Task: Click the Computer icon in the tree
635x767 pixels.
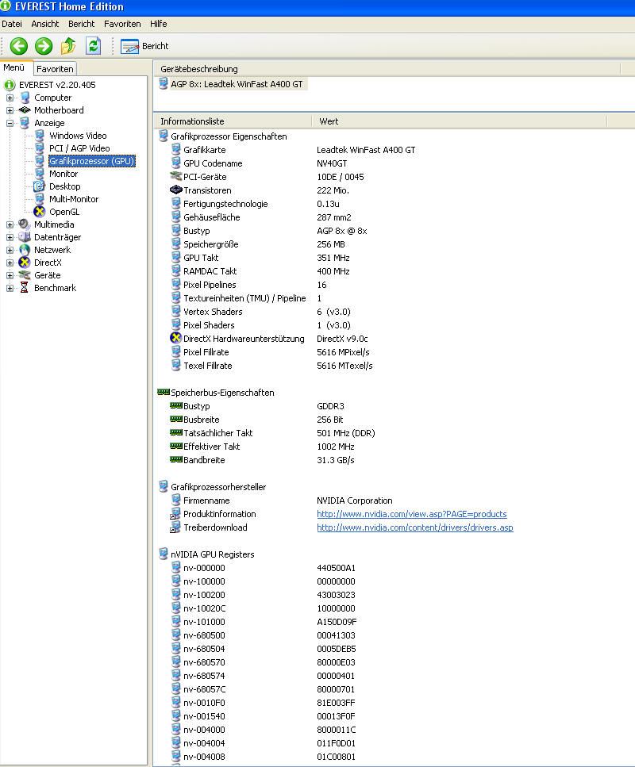Action: (x=25, y=98)
